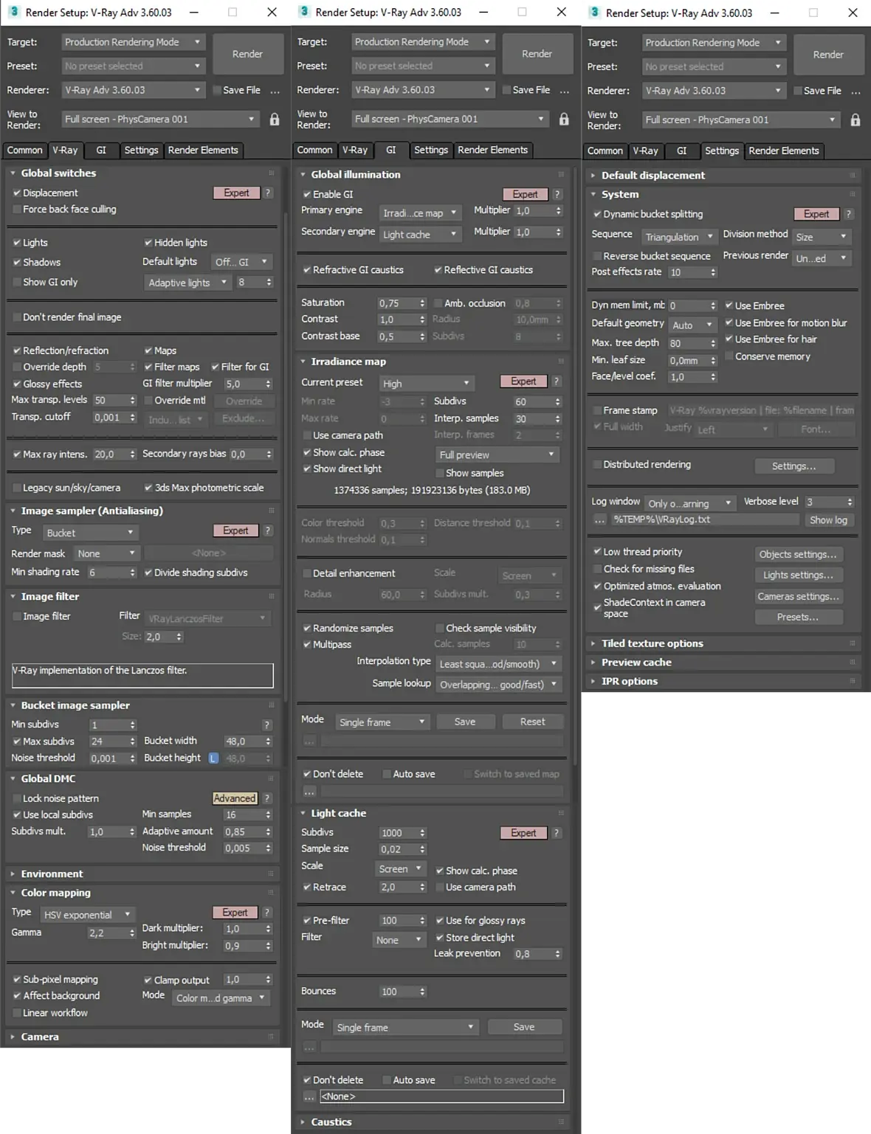Viewport: 871px width, 1134px height.
Task: Click irradiance map Reset button
Action: [532, 722]
